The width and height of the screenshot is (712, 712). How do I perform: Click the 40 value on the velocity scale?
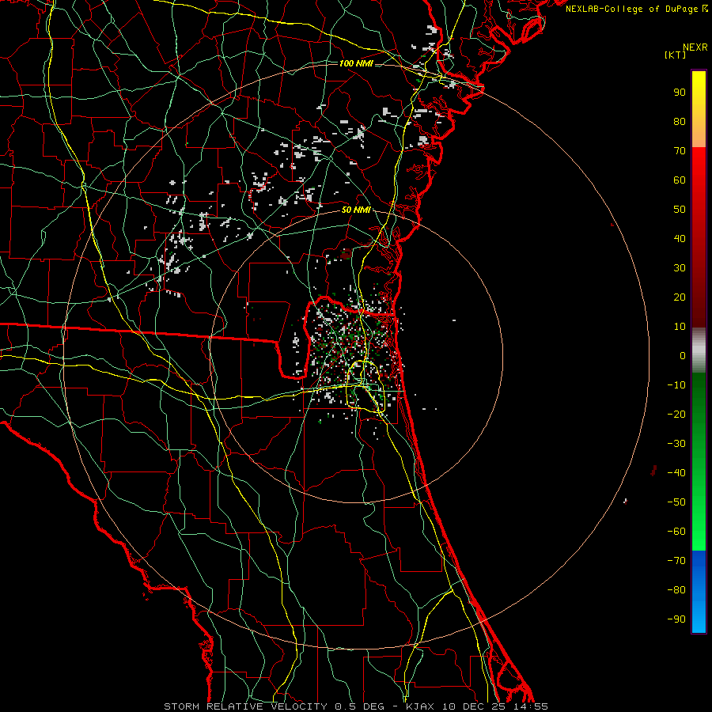point(680,239)
